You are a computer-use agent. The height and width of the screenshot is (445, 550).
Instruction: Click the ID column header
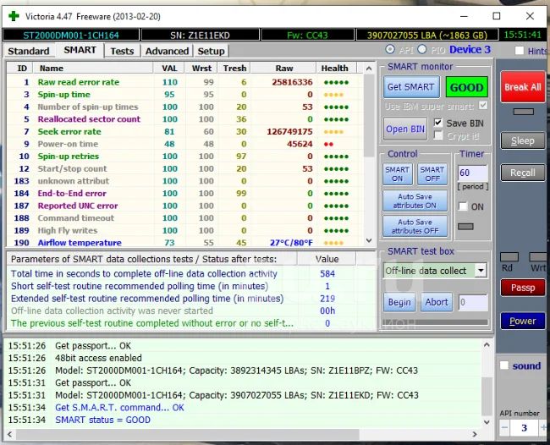pyautogui.click(x=22, y=68)
